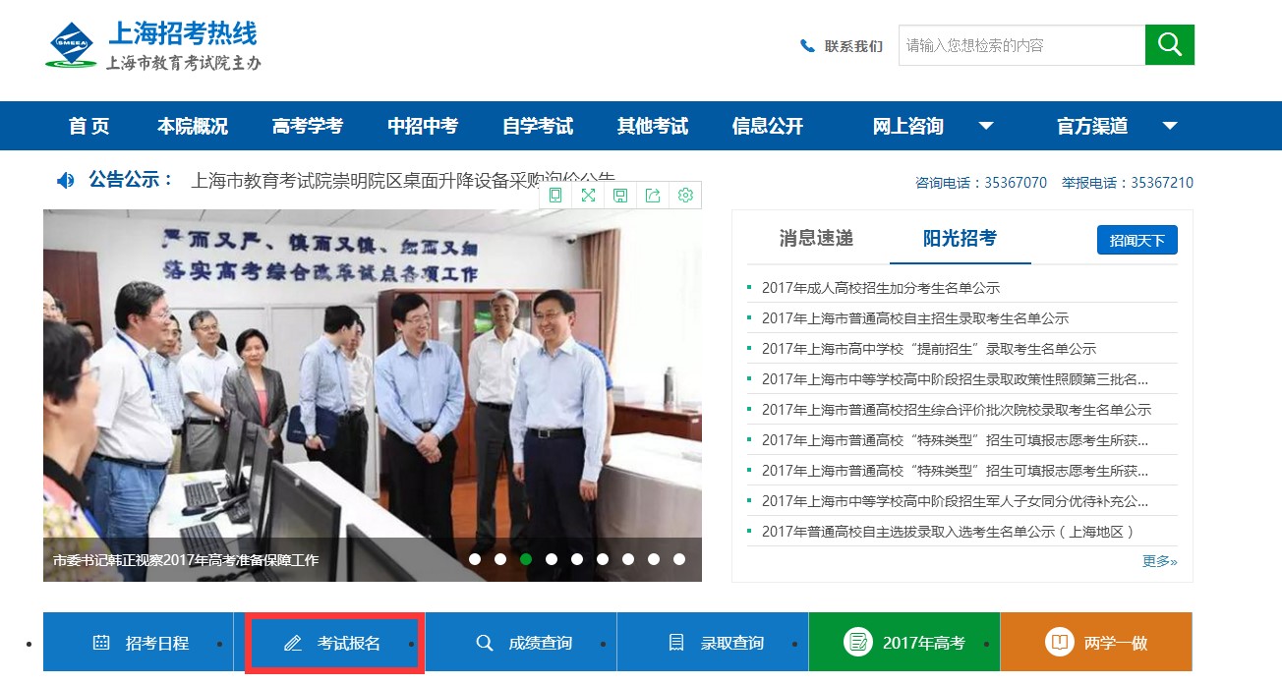Open the 高中学校“提前招生”录取考生名单公示 link

tap(929, 349)
